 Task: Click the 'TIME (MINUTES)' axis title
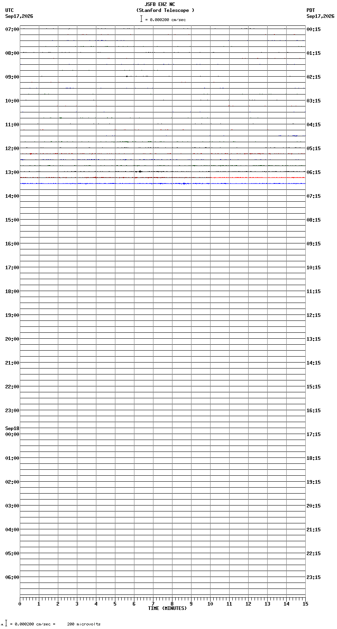(x=167, y=608)
